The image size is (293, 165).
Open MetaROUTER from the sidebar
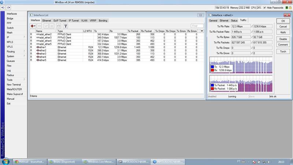[x=14, y=89]
